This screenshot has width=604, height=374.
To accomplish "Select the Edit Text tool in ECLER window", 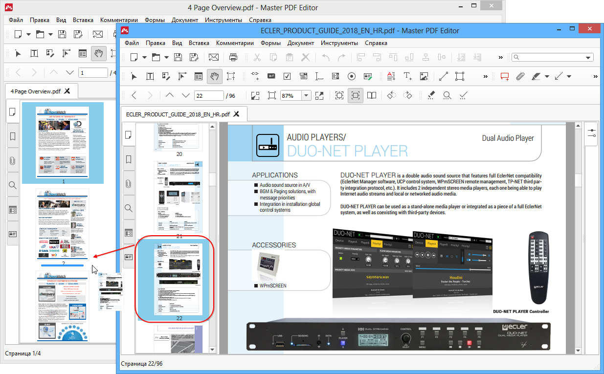I will click(x=150, y=76).
